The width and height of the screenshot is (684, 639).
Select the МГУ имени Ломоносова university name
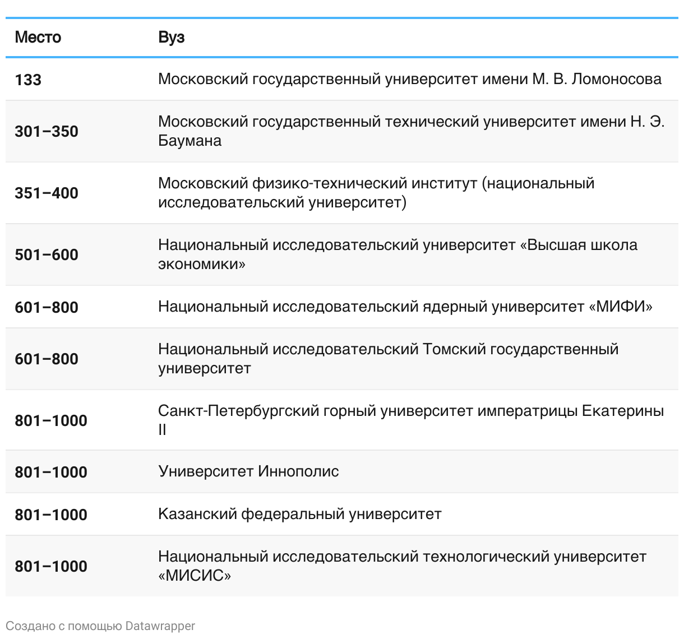click(x=409, y=79)
